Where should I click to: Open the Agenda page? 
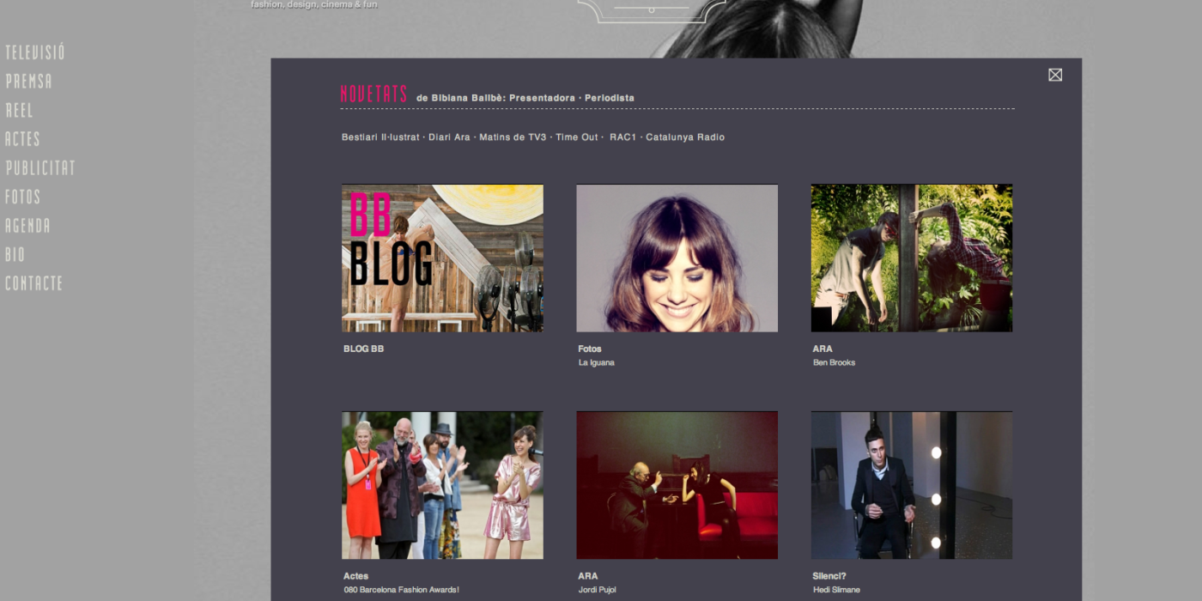27,226
